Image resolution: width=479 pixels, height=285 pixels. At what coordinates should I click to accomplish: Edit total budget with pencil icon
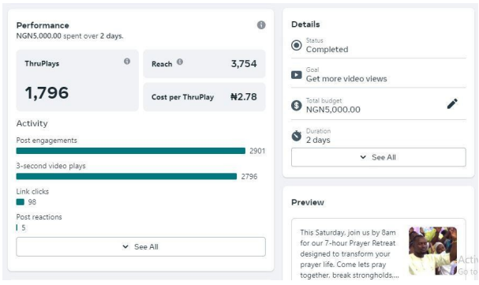coord(452,104)
